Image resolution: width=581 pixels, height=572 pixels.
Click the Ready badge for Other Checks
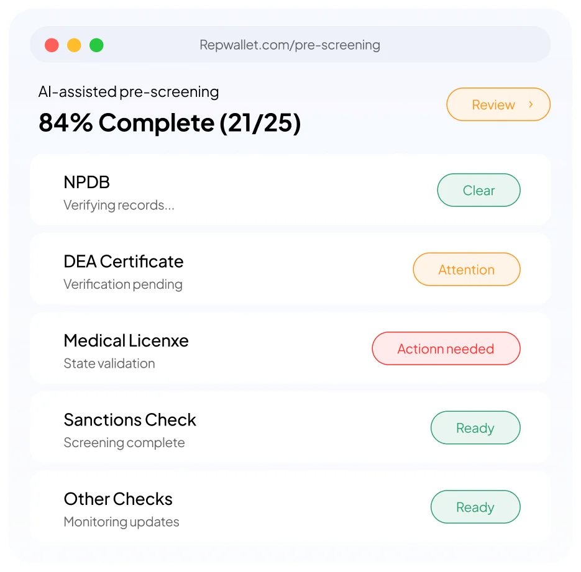475,507
